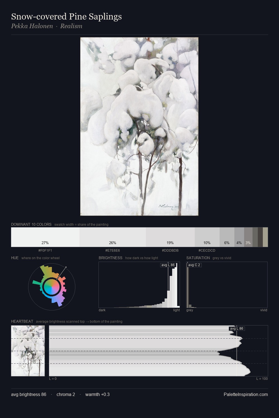Pick the 19% color swatch

[170, 237]
